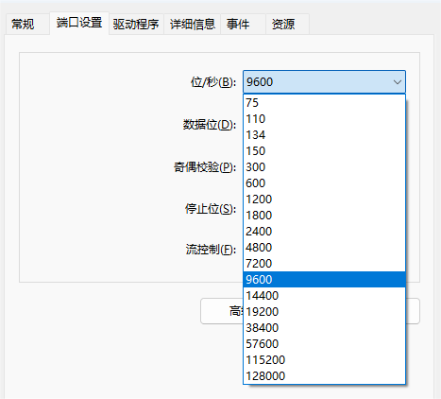441x399 pixels.
Task: Open the 驱动程序 tab
Action: (136, 24)
